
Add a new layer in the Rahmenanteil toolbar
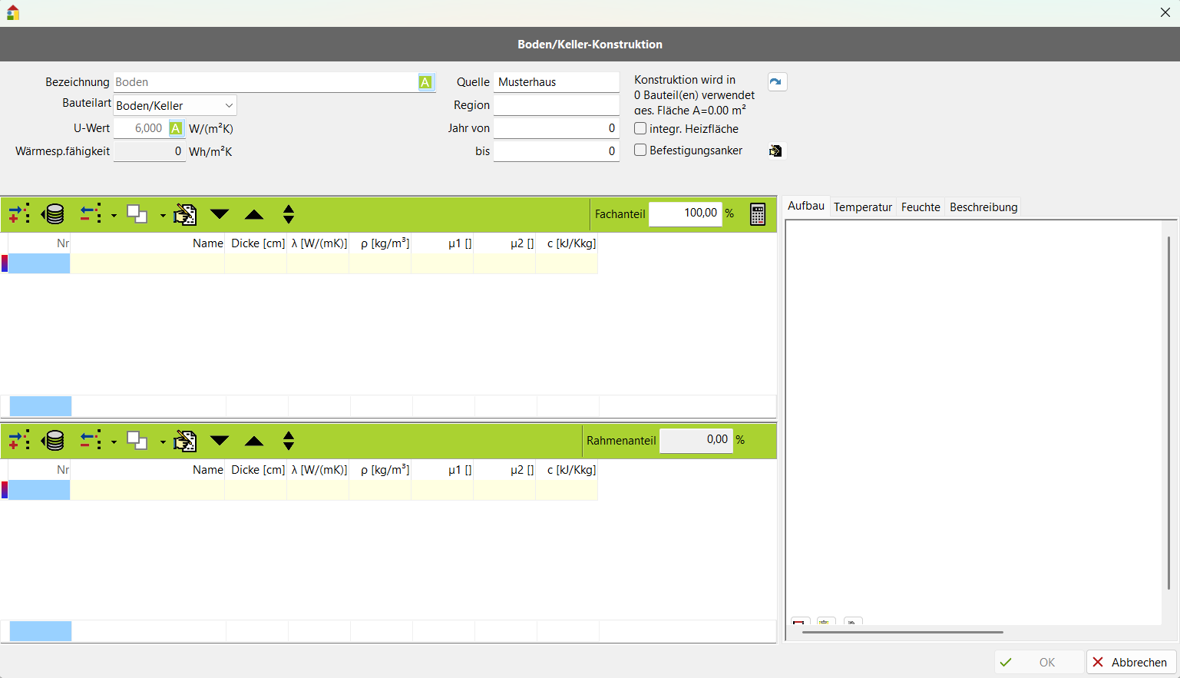pos(19,440)
